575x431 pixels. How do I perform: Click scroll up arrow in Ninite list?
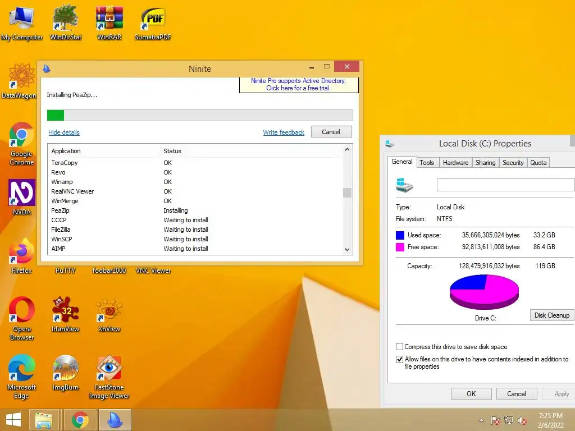347,149
